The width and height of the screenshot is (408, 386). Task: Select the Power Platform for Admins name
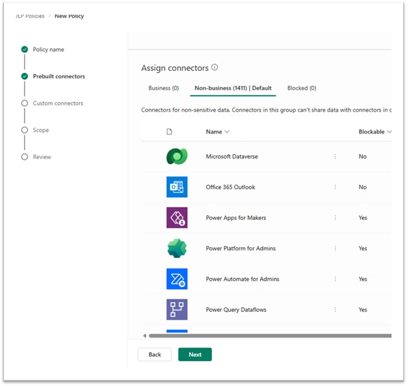pyautogui.click(x=241, y=249)
